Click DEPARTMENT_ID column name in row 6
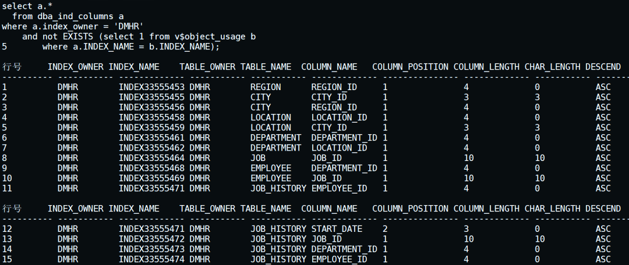629x265 pixels. coord(344,138)
